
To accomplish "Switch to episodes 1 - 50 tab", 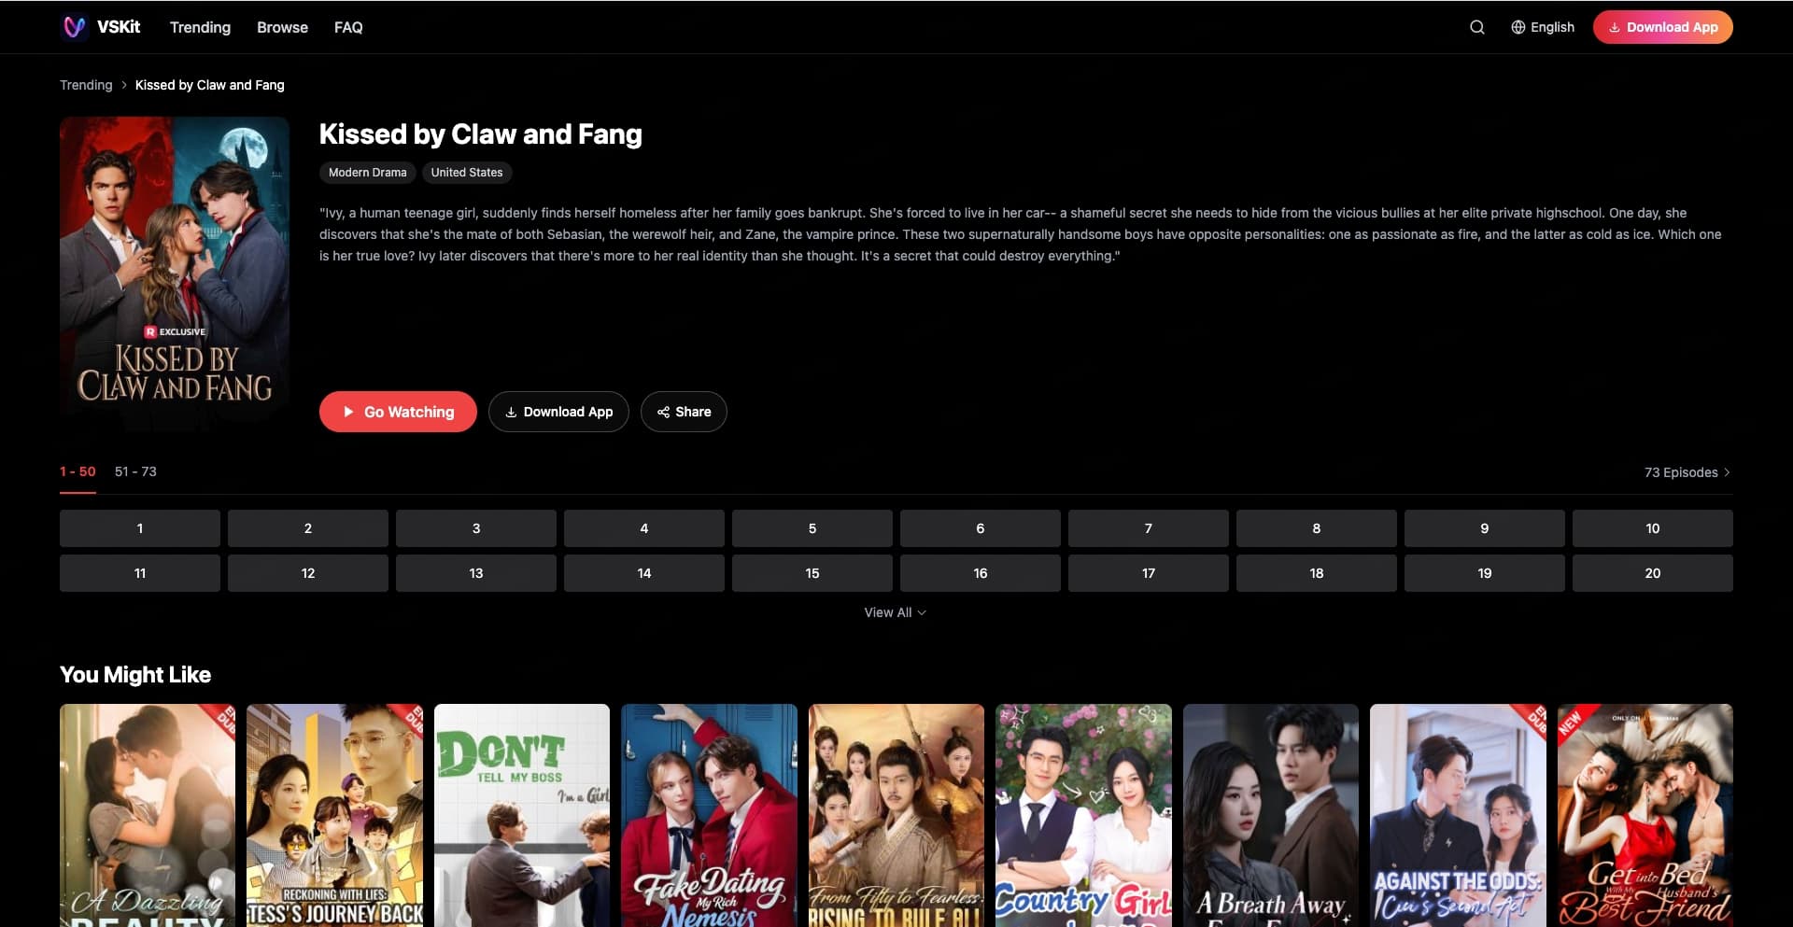I will coord(78,472).
